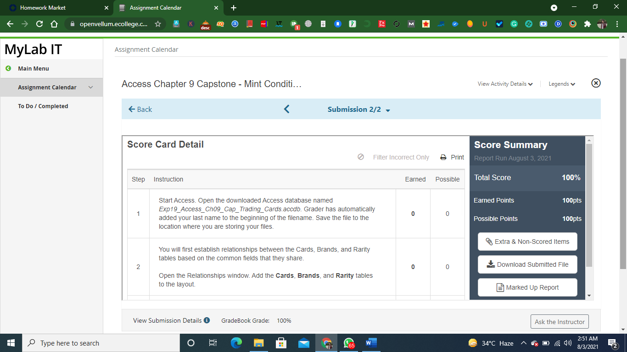
Task: Go to previous submission with left chevron
Action: pos(287,109)
